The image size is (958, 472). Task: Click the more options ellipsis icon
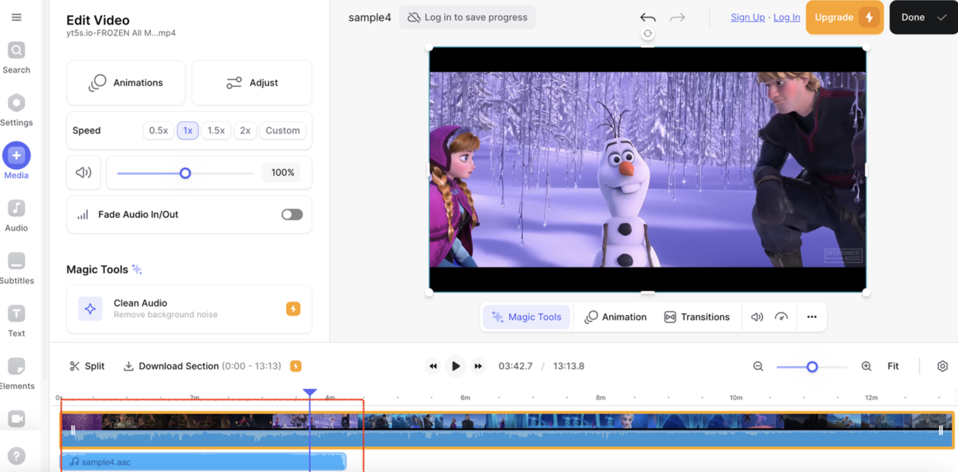point(812,317)
